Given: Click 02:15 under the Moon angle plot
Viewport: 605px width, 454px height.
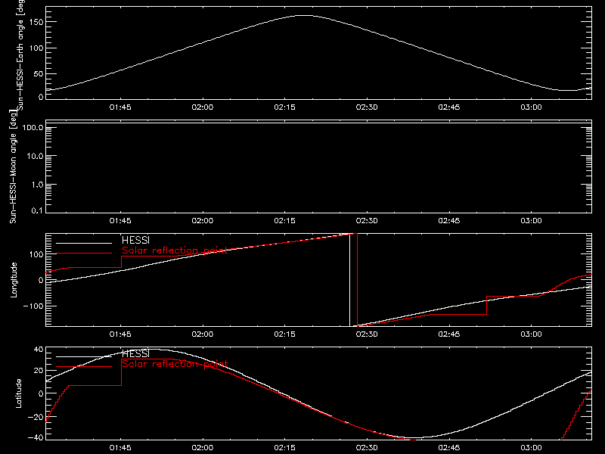Looking at the screenshot, I should [x=285, y=220].
